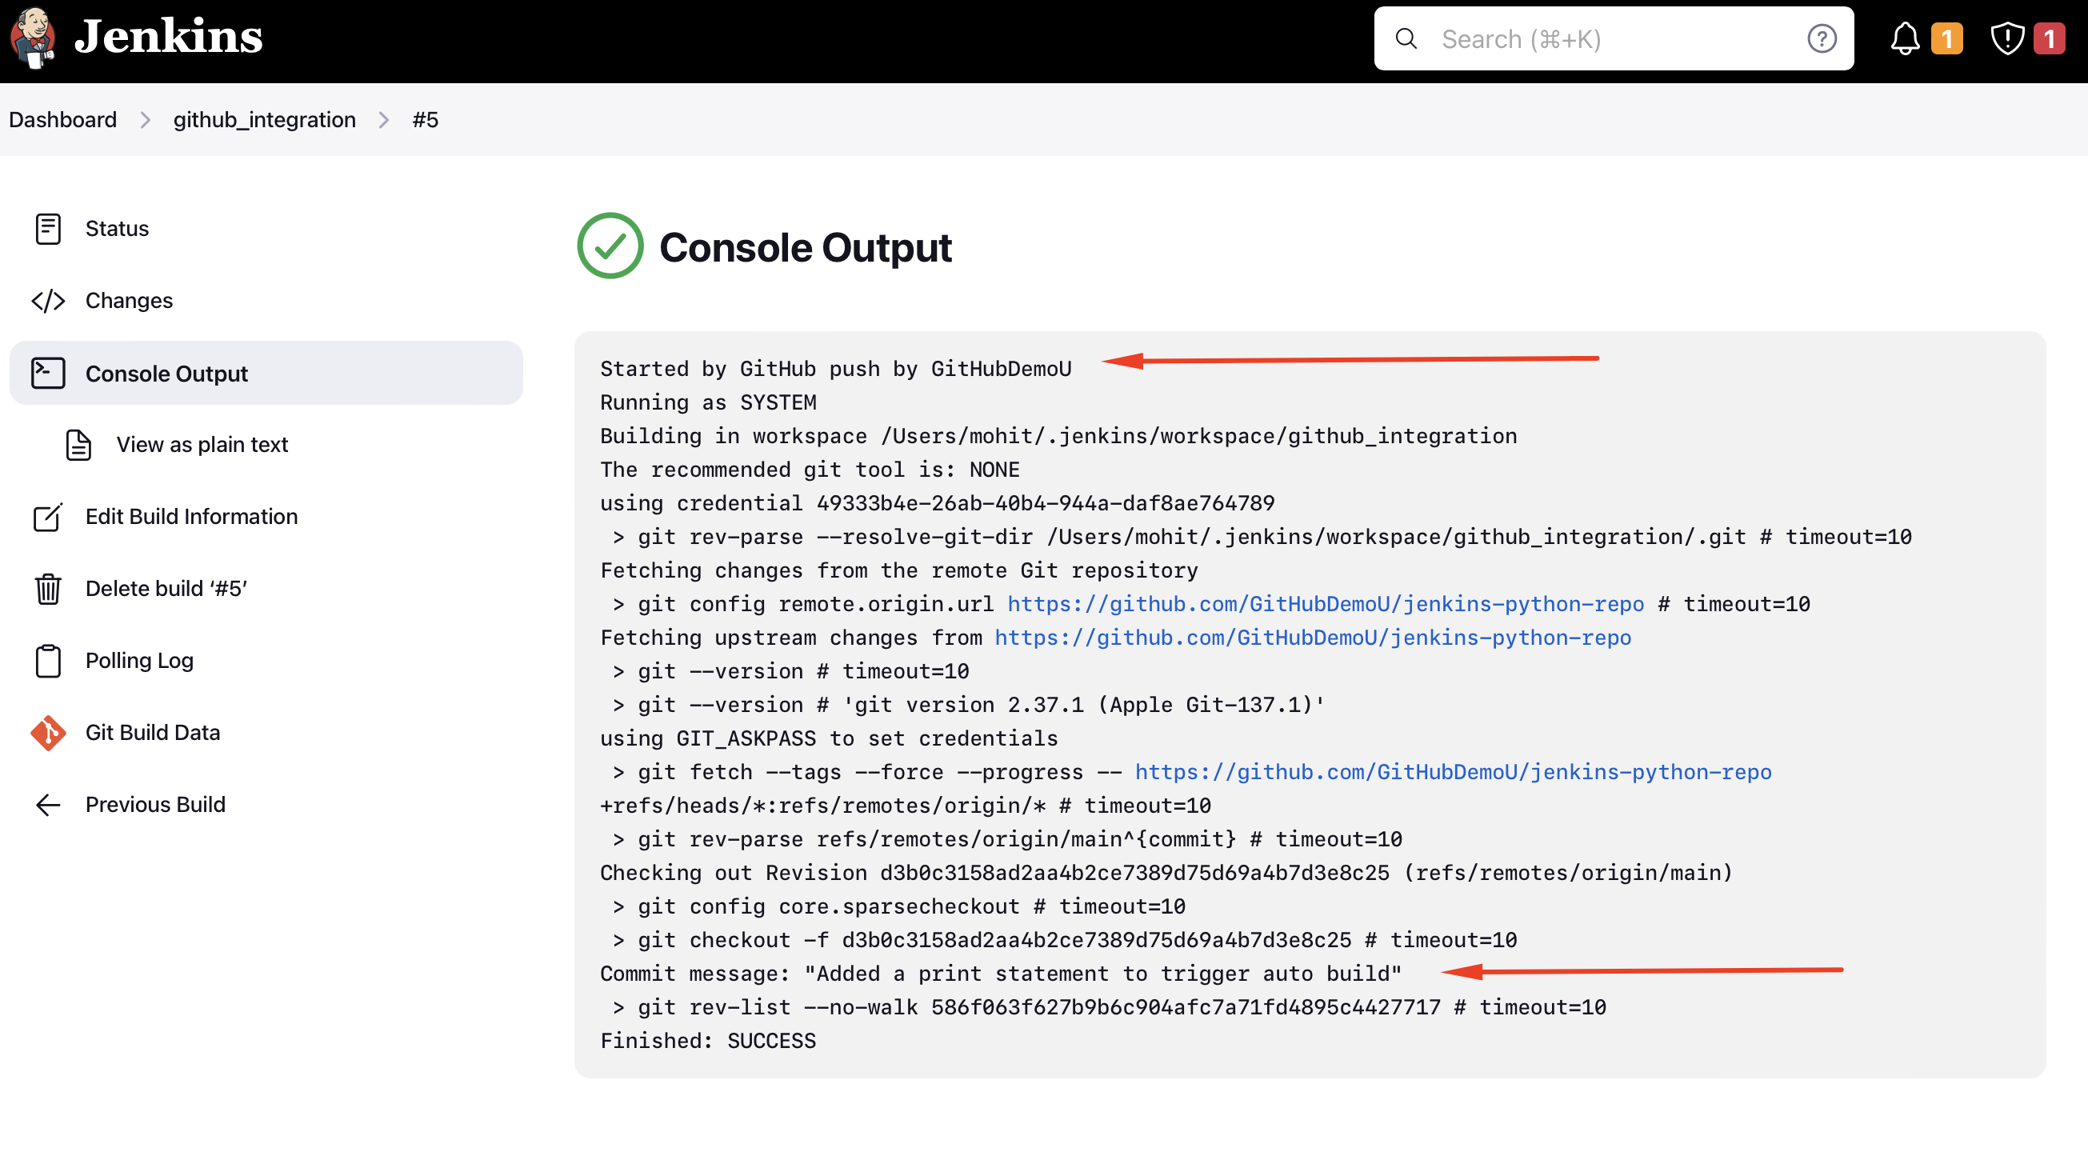Focus the Search input field
The image size is (2088, 1152).
[1613, 39]
